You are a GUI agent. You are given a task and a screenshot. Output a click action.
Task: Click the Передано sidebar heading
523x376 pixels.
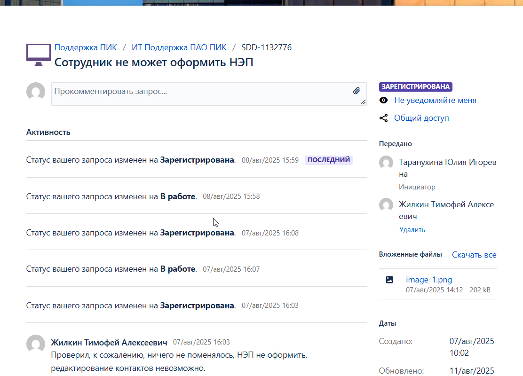395,144
